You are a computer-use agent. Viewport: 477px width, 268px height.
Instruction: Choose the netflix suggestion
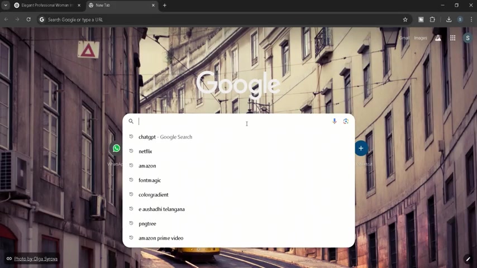coord(238,151)
